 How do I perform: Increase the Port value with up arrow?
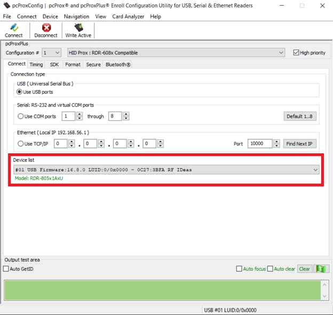click(276, 141)
